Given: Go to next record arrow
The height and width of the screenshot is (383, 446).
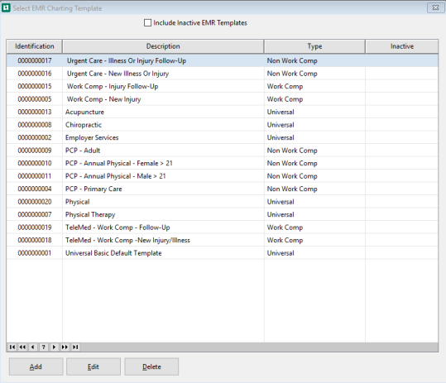Looking at the screenshot, I should click(54, 347).
